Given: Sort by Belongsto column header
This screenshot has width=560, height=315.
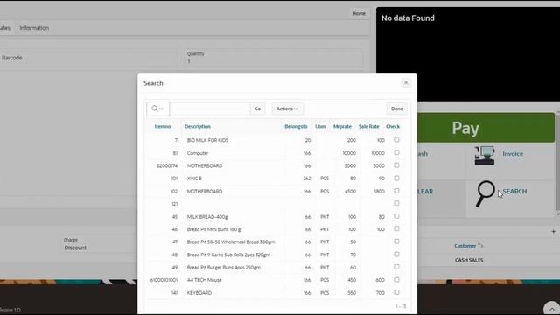Looking at the screenshot, I should 296,126.
